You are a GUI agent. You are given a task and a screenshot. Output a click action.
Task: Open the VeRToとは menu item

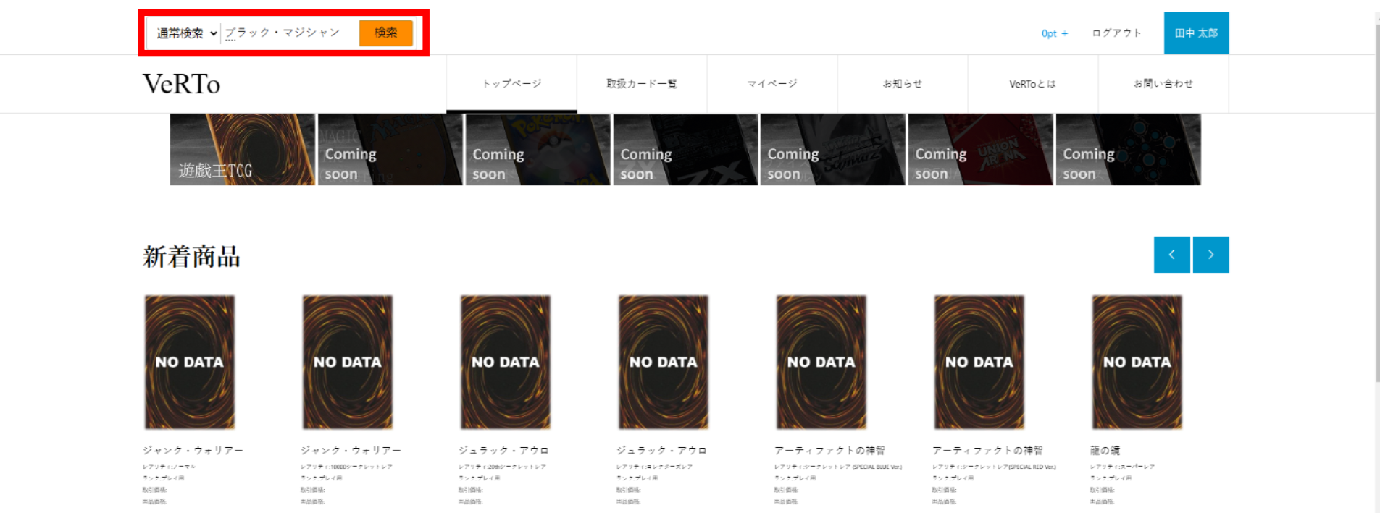click(1033, 84)
